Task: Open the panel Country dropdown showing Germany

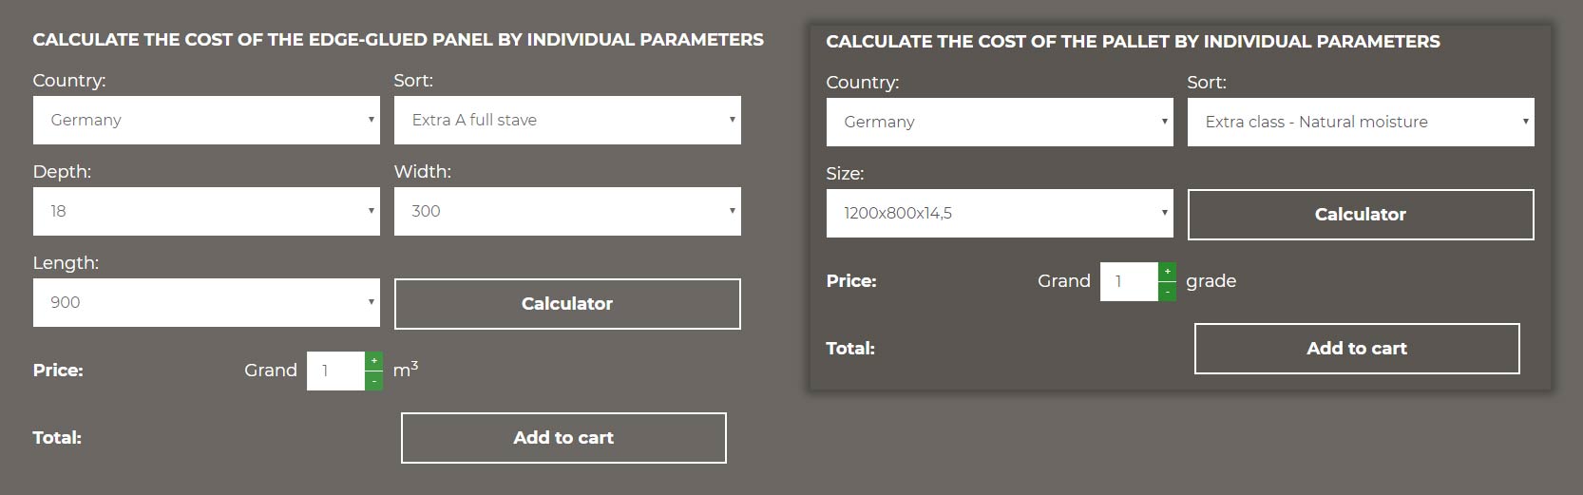Action: click(x=206, y=120)
